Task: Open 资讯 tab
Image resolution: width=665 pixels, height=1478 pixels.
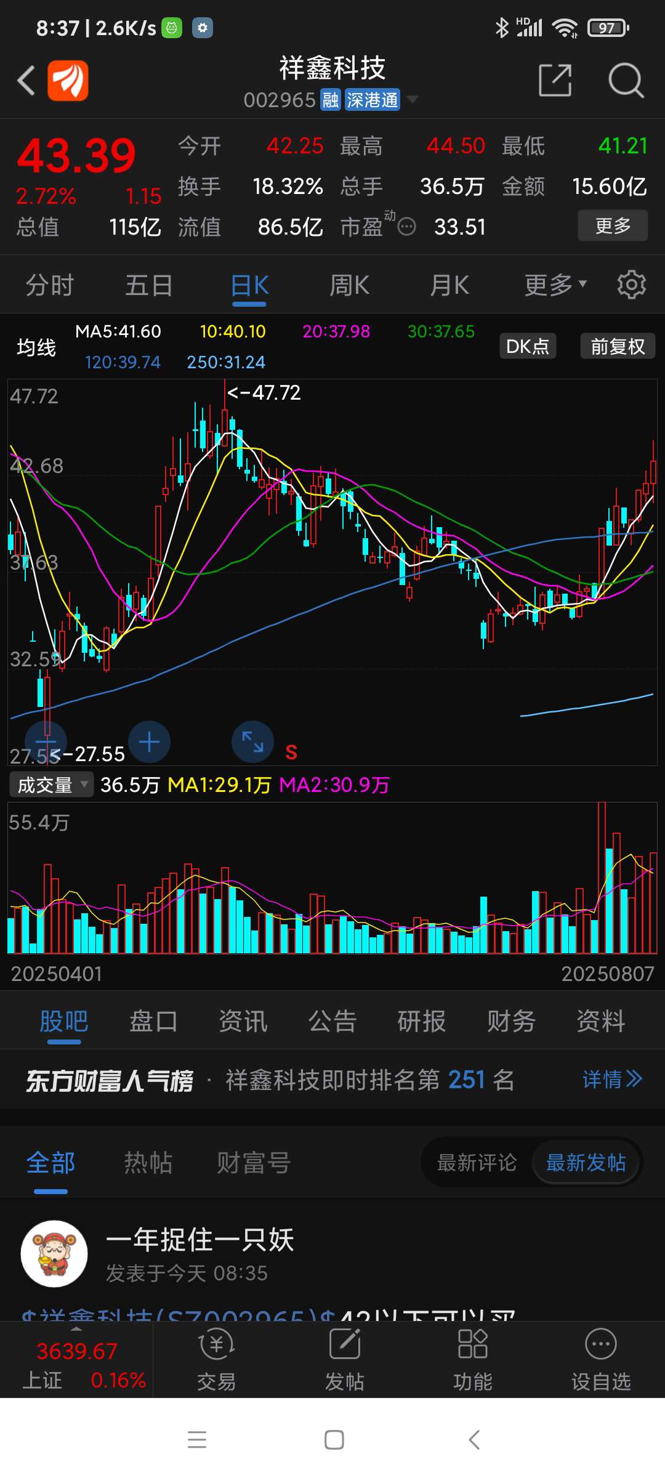Action: point(243,1021)
